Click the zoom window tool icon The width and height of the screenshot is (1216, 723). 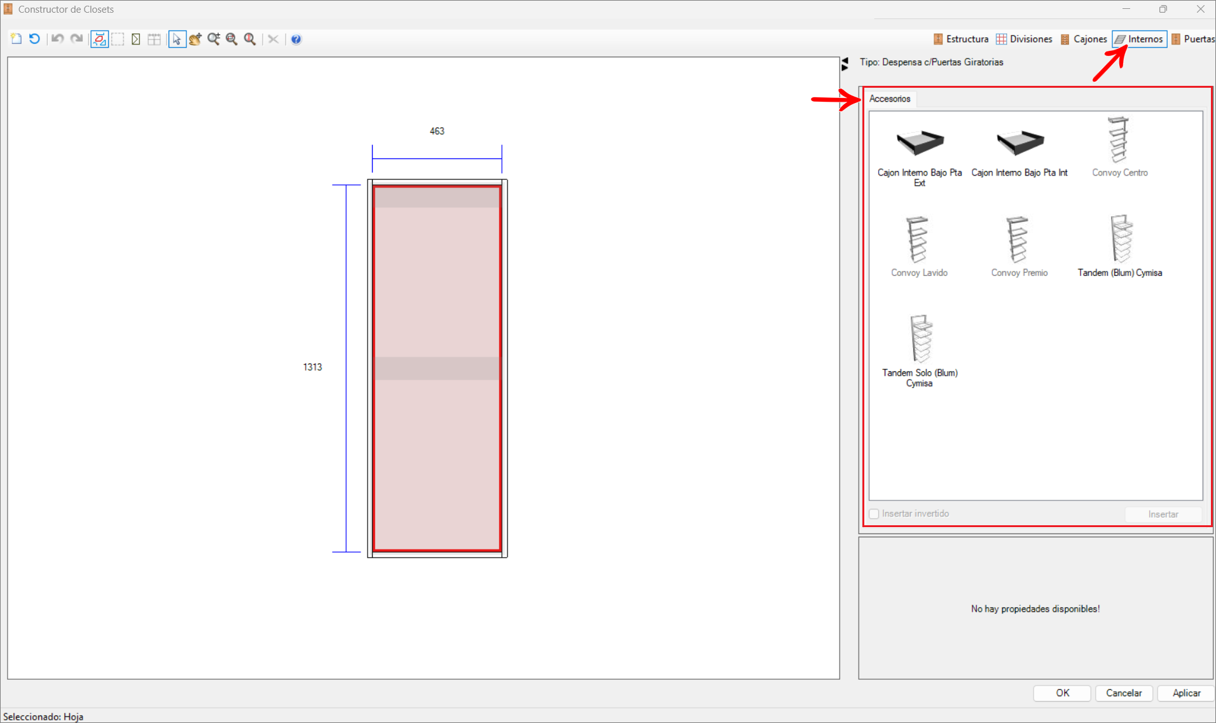point(249,39)
